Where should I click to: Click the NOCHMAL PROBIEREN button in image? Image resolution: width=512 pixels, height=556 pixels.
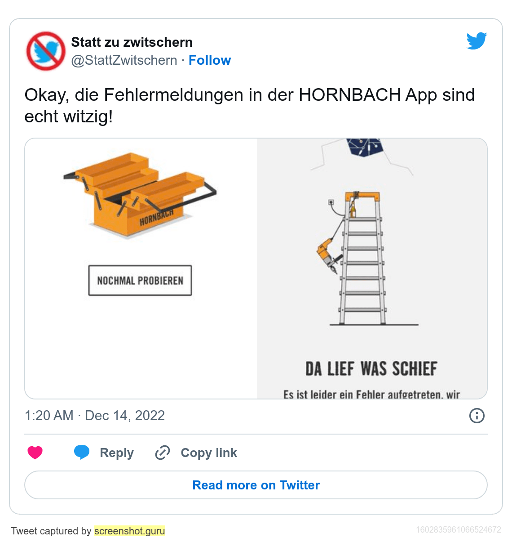point(140,280)
